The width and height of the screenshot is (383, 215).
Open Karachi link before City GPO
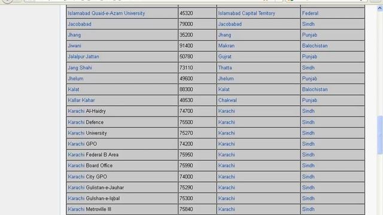click(76, 177)
